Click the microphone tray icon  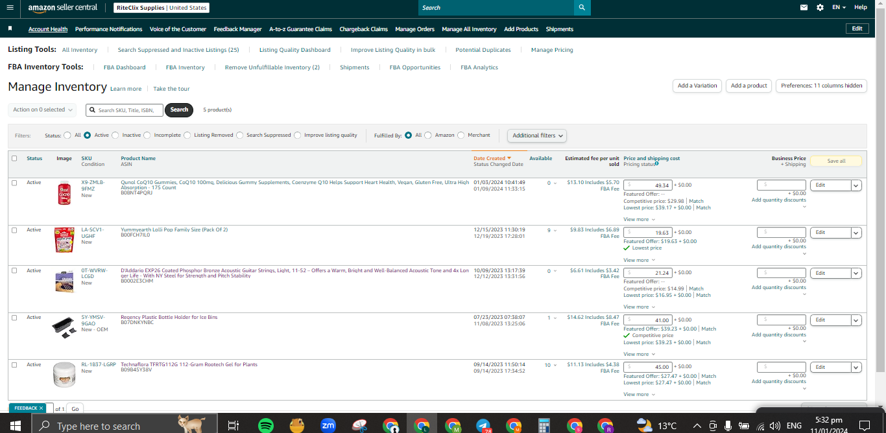click(728, 426)
